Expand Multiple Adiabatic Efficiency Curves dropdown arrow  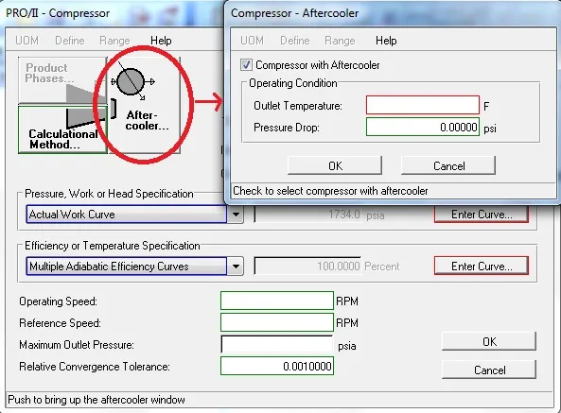pyautogui.click(x=236, y=267)
